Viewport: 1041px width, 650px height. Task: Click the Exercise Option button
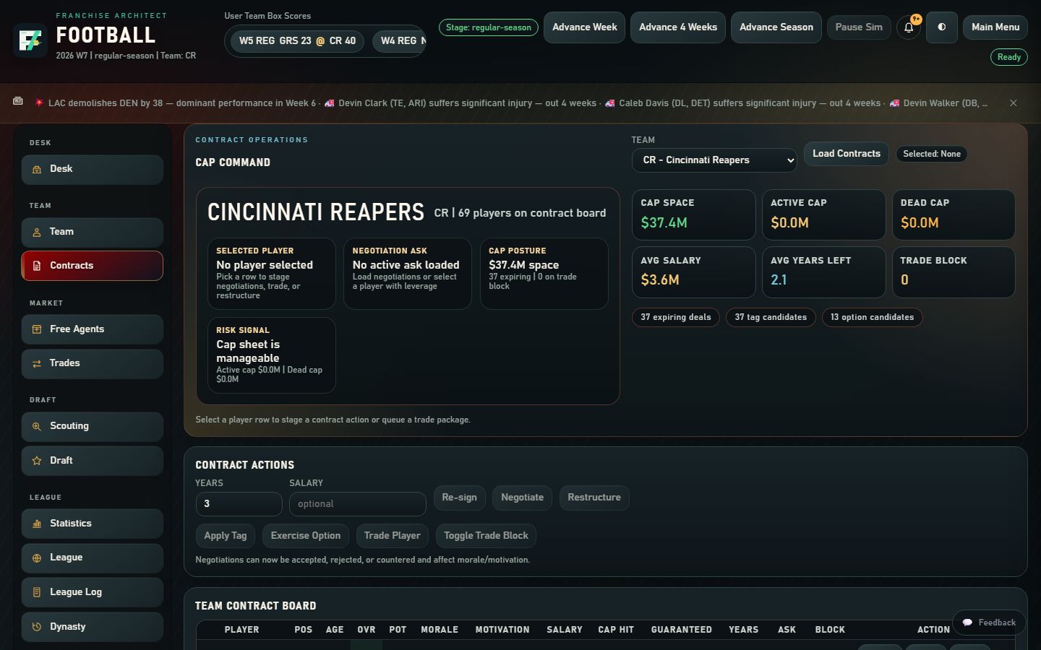(306, 536)
